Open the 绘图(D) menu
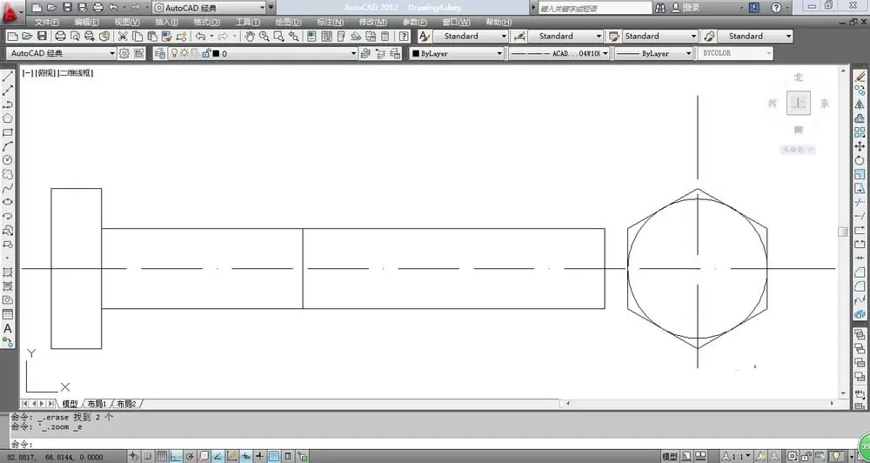This screenshot has height=463, width=870. [288, 23]
